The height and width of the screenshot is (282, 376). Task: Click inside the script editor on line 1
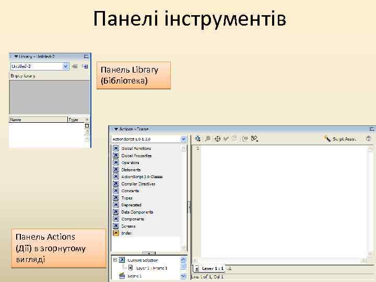(283, 149)
